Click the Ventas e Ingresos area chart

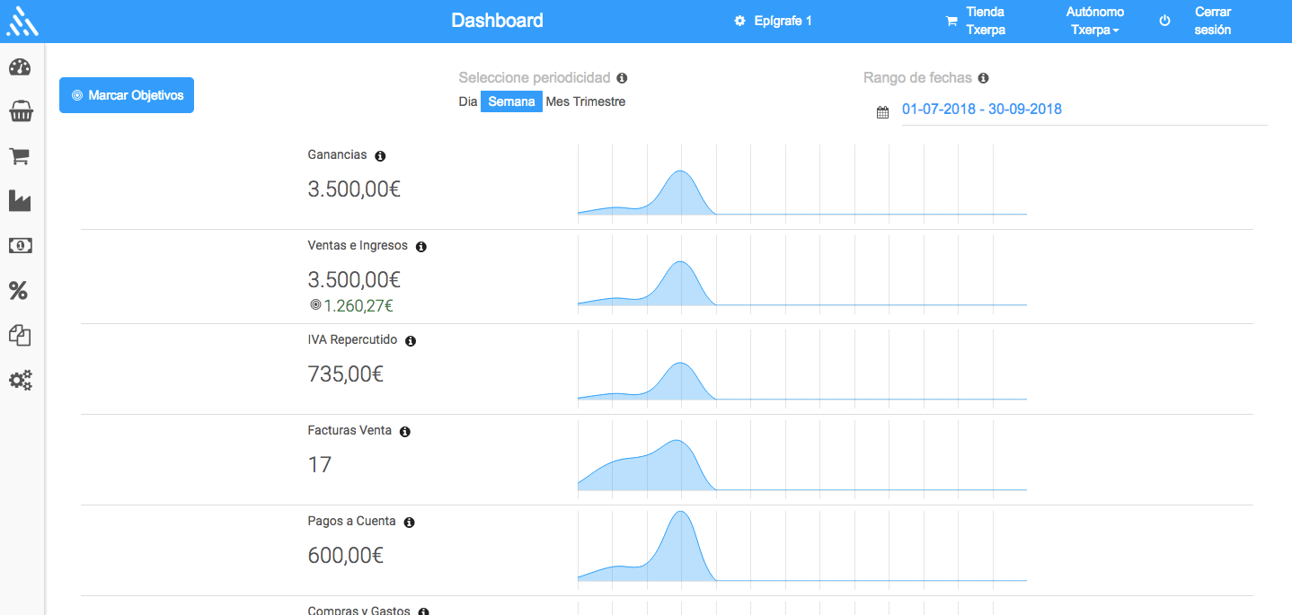point(801,277)
